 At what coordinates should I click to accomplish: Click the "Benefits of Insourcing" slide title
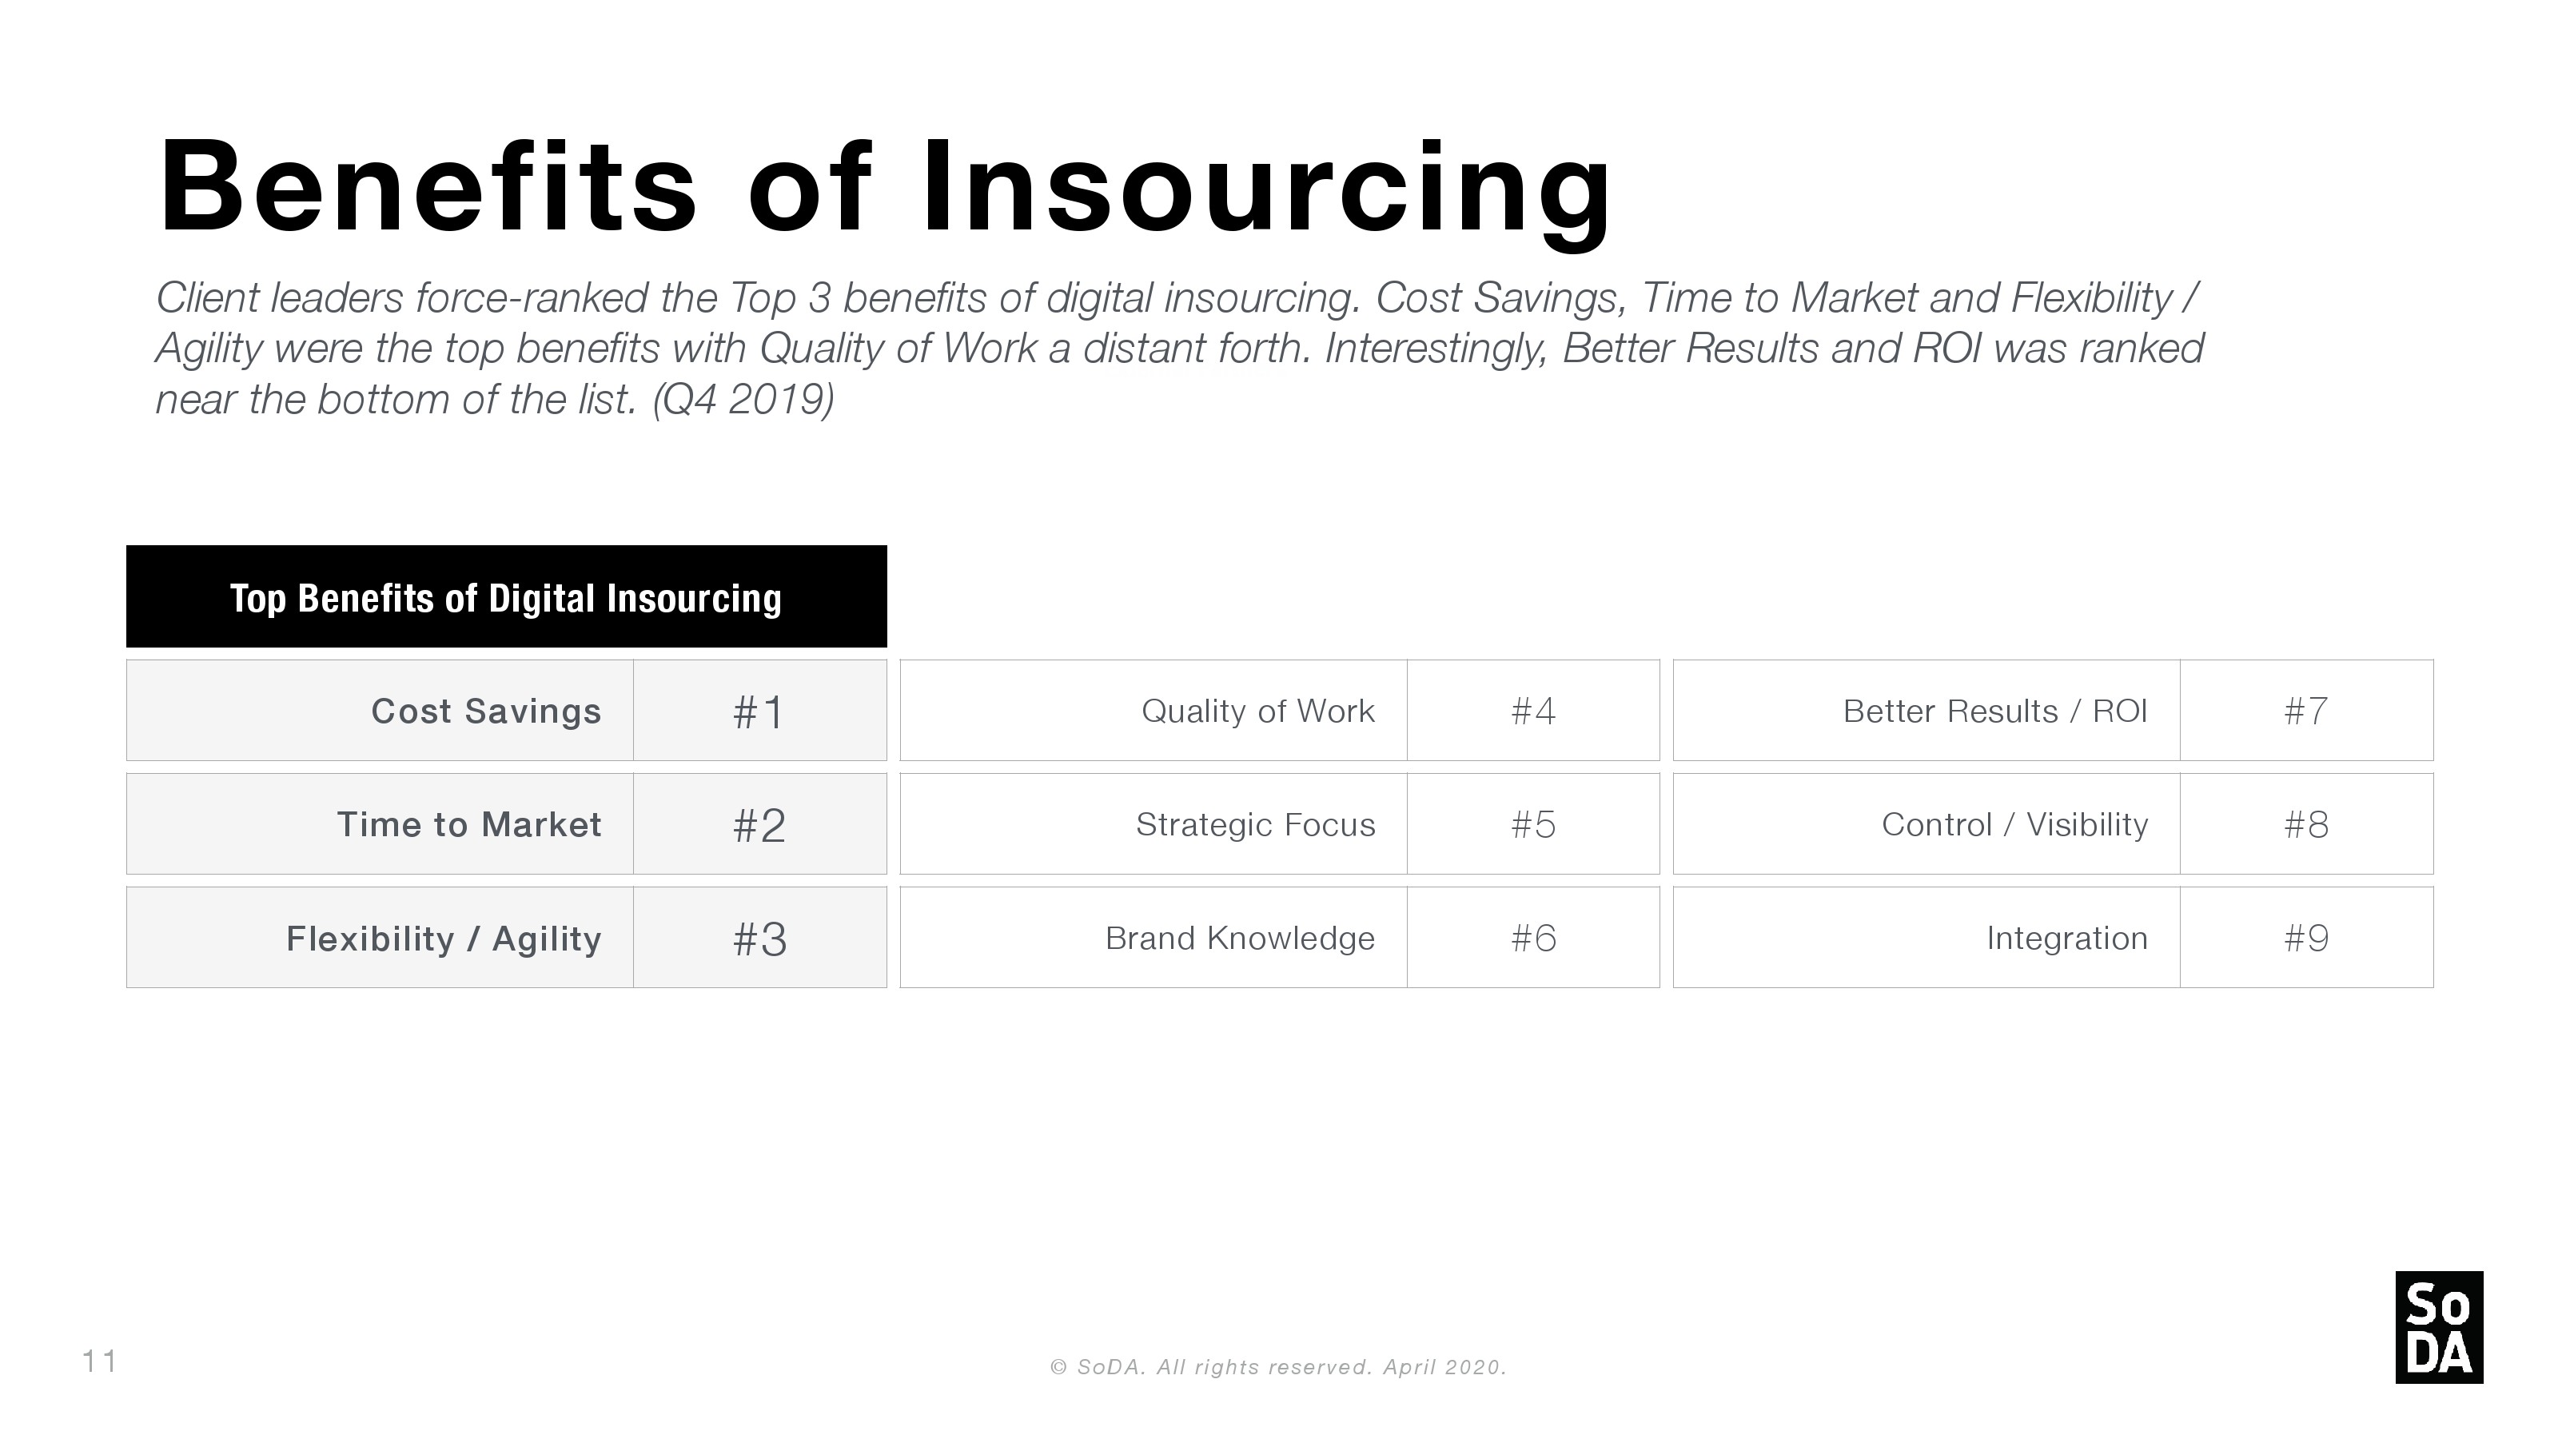884,189
